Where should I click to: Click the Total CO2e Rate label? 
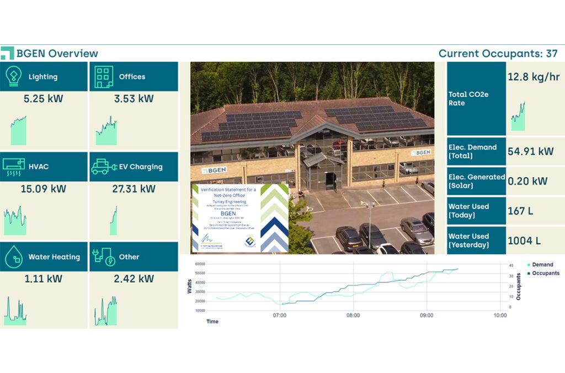[468, 99]
